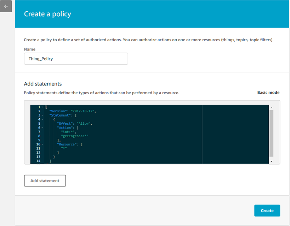Image resolution: width=290 pixels, height=226 pixels.
Task: Collapse fold arrow on line 4
Action: (x=42, y=120)
